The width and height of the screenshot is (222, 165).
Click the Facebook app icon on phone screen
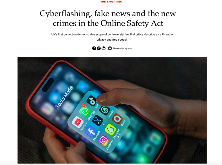90,131
